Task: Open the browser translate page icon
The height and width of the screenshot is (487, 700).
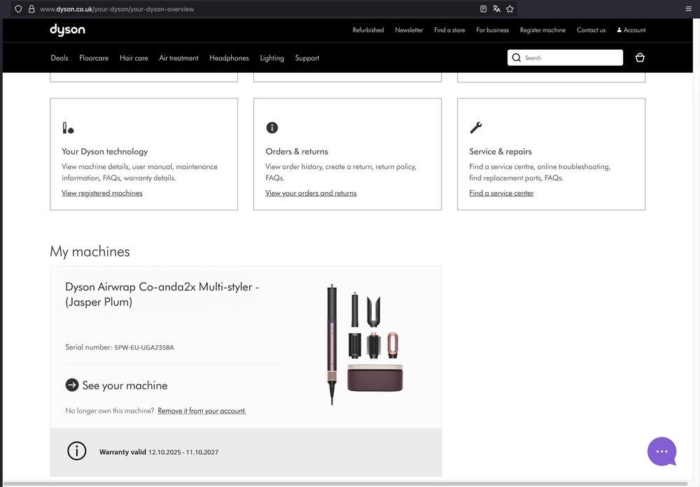Action: point(496,9)
